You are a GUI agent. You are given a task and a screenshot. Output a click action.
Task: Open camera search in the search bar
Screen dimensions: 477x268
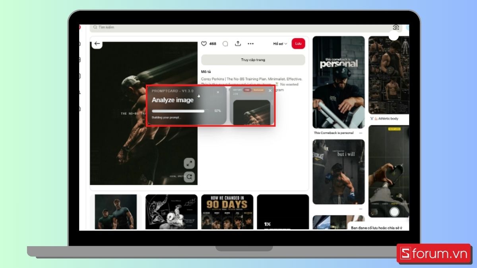point(396,27)
